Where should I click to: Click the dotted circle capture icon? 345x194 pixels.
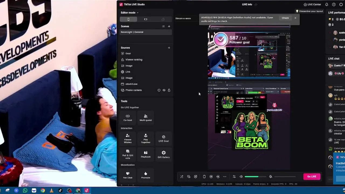pos(218,177)
